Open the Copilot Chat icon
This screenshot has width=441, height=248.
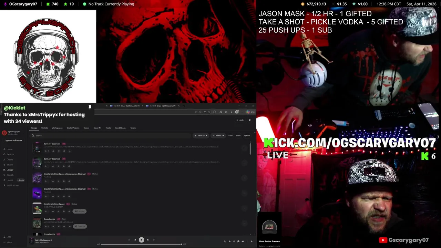[x=250, y=112]
